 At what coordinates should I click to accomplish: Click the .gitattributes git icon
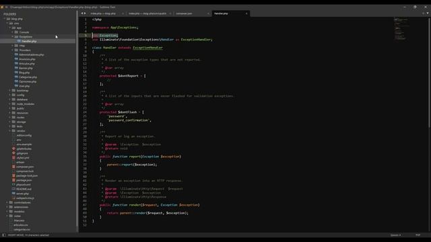click(x=13, y=149)
